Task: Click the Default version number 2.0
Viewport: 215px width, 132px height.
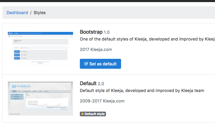Action: (101, 84)
